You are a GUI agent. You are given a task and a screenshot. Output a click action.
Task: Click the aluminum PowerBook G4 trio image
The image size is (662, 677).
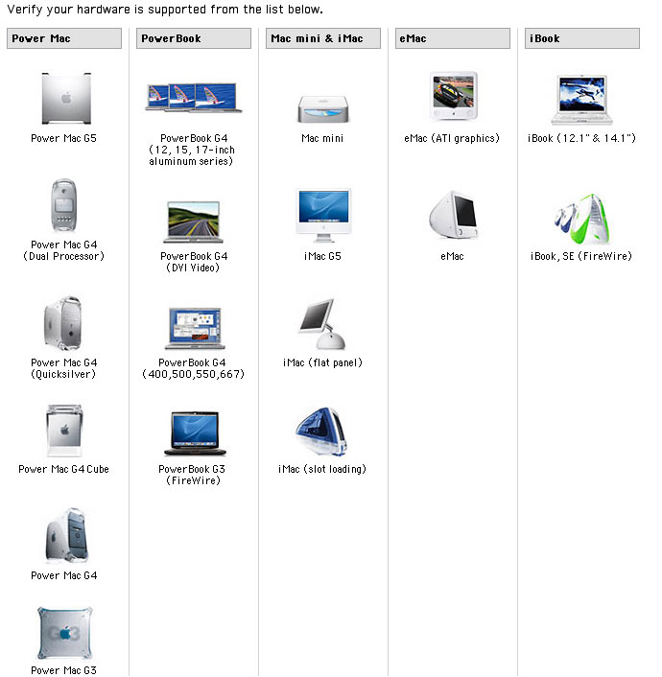(193, 98)
